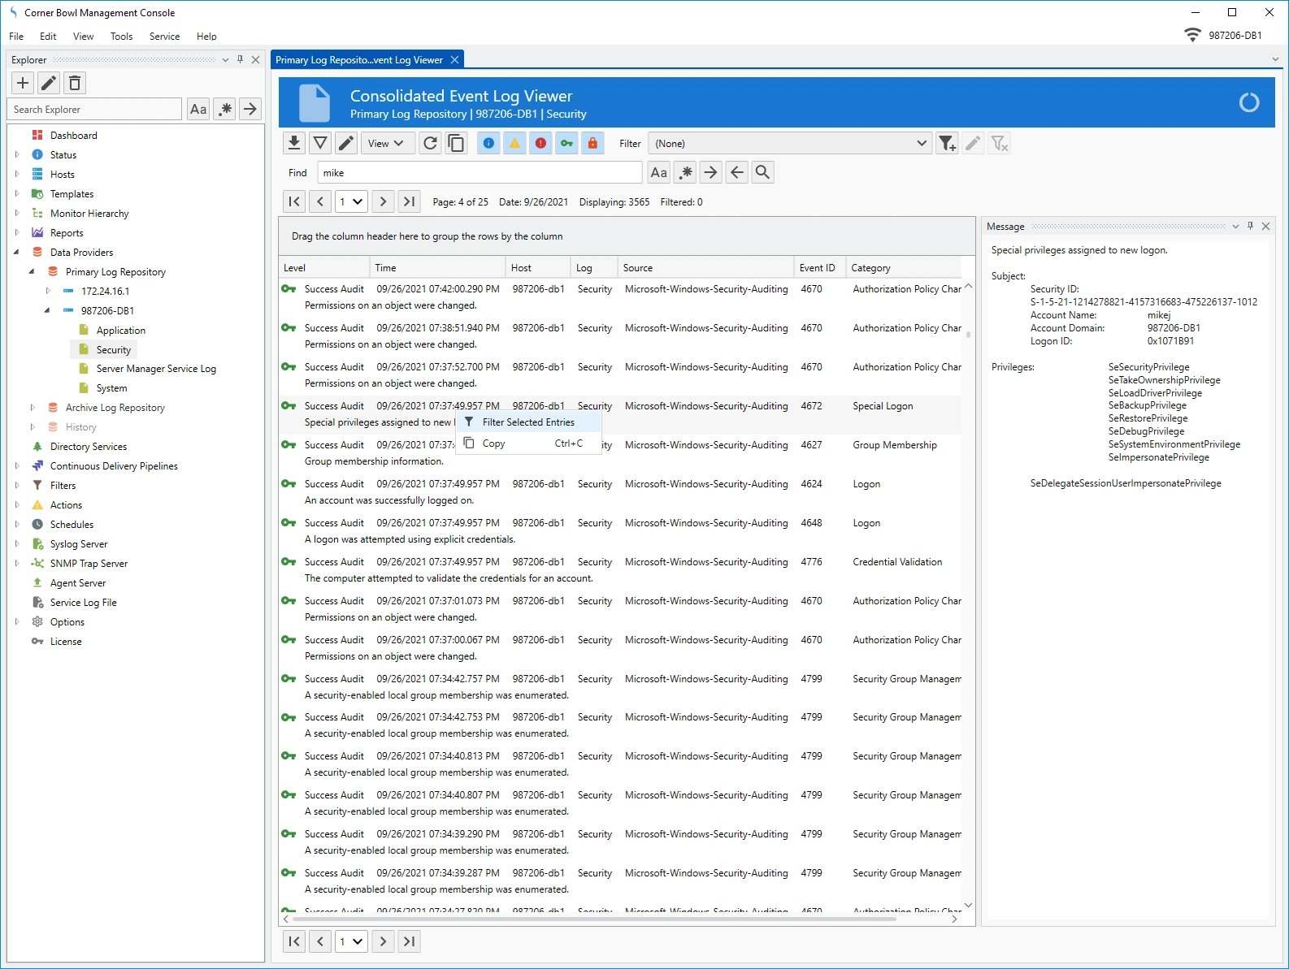
Task: Collapse the Primary Log Repository tree node
Action: [x=32, y=272]
